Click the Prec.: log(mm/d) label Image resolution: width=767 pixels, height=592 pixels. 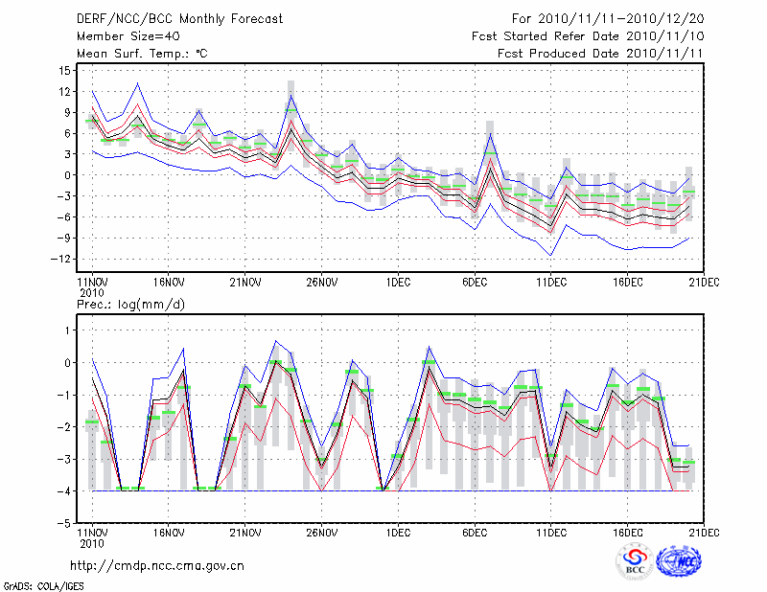click(129, 304)
